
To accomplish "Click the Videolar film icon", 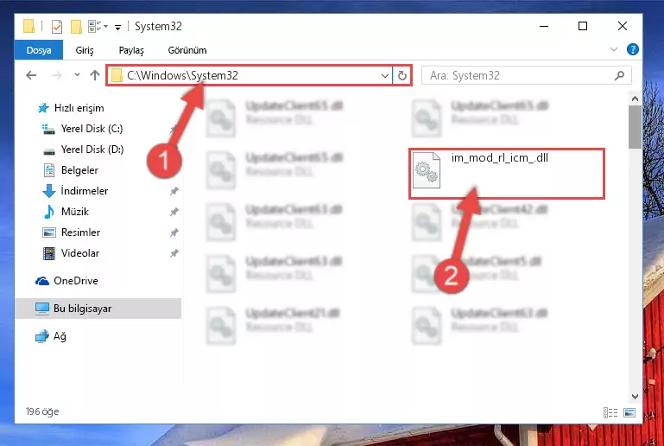I will point(49,253).
